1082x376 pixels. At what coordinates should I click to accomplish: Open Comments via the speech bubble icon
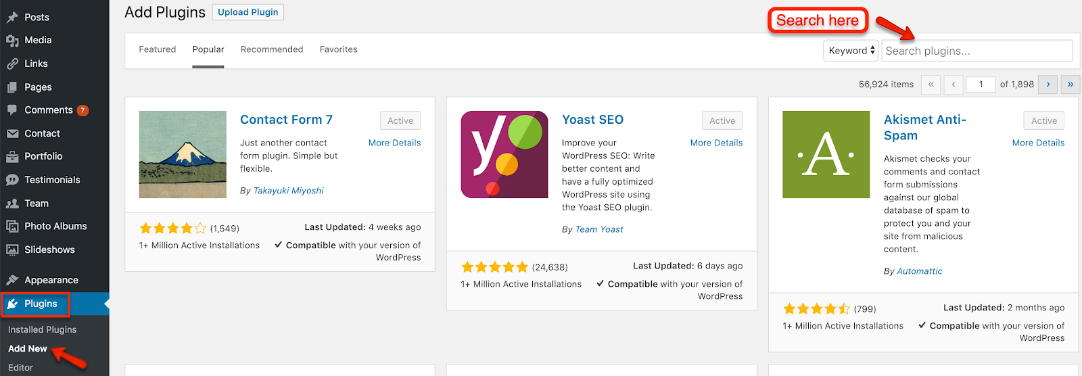point(12,110)
